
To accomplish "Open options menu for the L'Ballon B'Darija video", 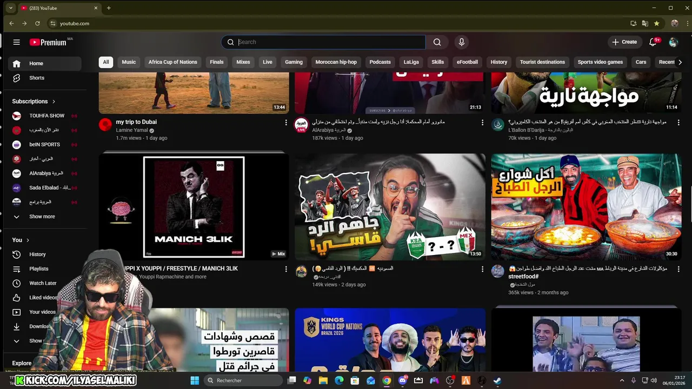I will point(678,123).
